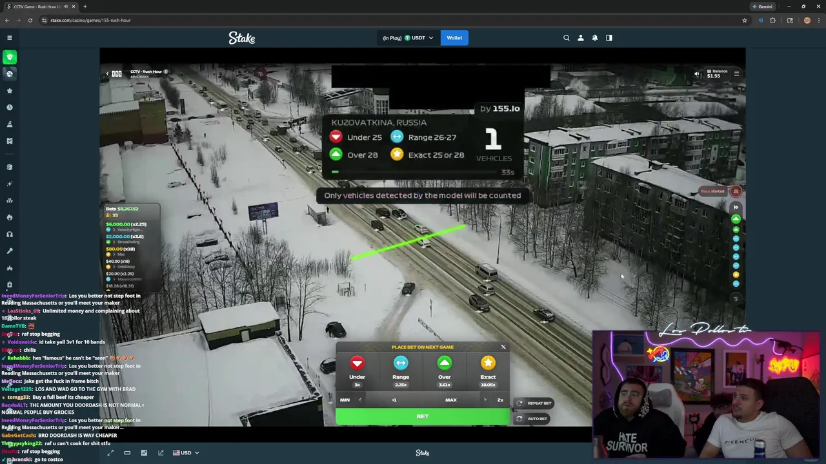Screen dimensions: 826x464
Task: Open the browser three-dot menu
Action: (x=819, y=20)
